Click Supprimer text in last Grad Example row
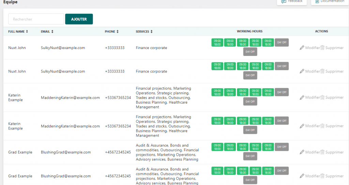The width and height of the screenshot is (349, 185). pyautogui.click(x=334, y=176)
